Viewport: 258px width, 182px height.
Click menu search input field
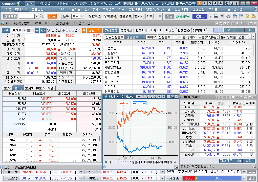(27, 16)
